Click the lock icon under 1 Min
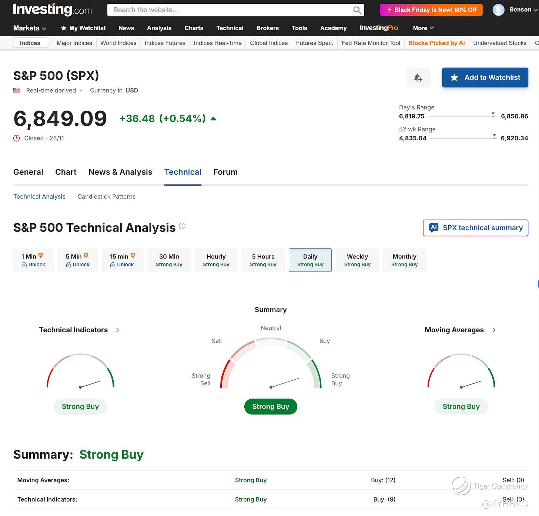The height and width of the screenshot is (516, 539). [x=24, y=265]
